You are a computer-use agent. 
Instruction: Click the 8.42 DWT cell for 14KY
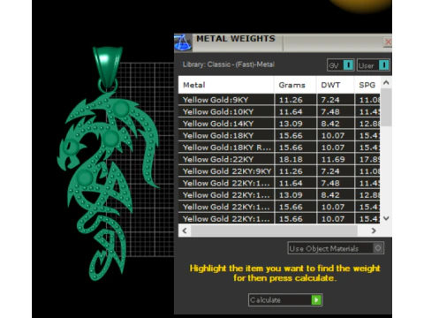coord(336,124)
